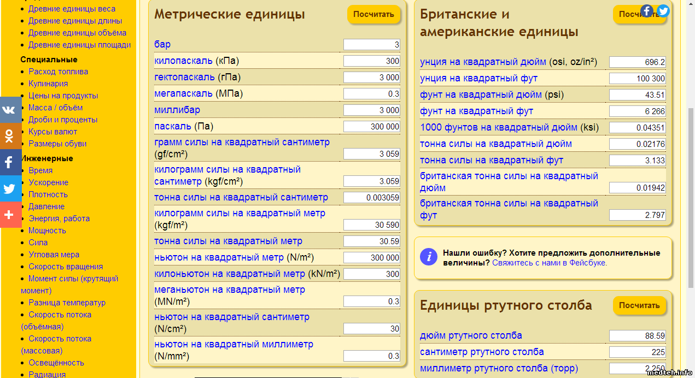The height and width of the screenshot is (378, 695).
Task: Focus the фунт на квадратный дюйм (psi) field
Action: [x=638, y=95]
